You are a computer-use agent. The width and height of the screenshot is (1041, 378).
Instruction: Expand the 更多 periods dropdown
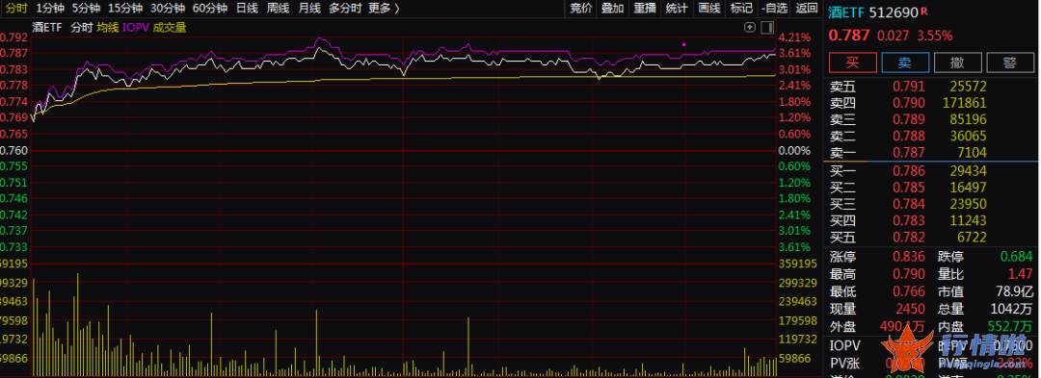point(384,8)
